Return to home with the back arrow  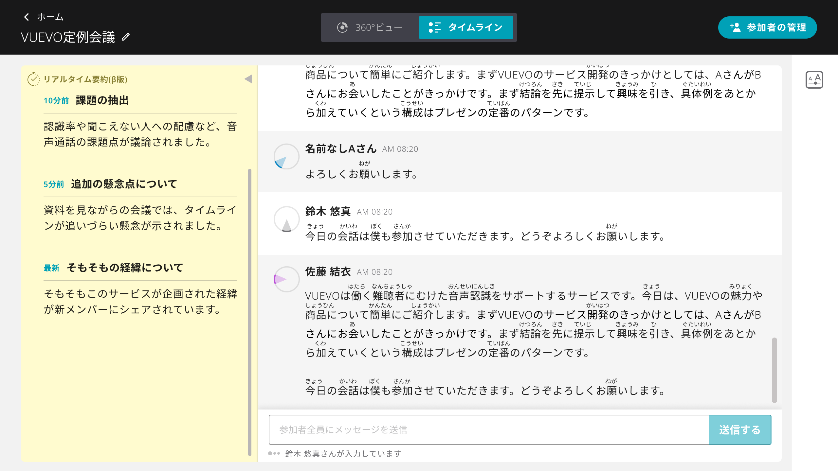click(x=27, y=17)
